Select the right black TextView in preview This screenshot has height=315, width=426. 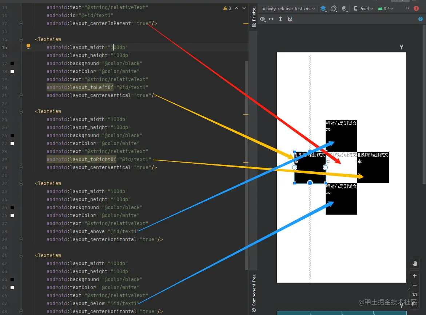373,168
